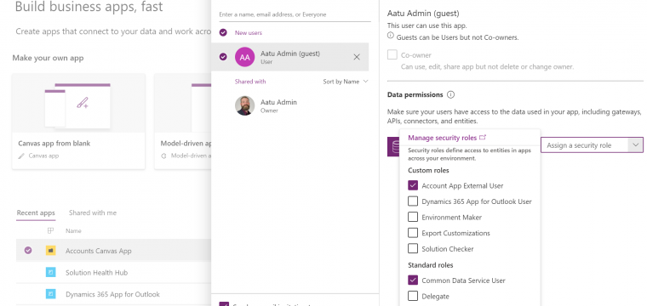Check the Solution Checker role
Screen dimensions: 647x306
tap(413, 249)
